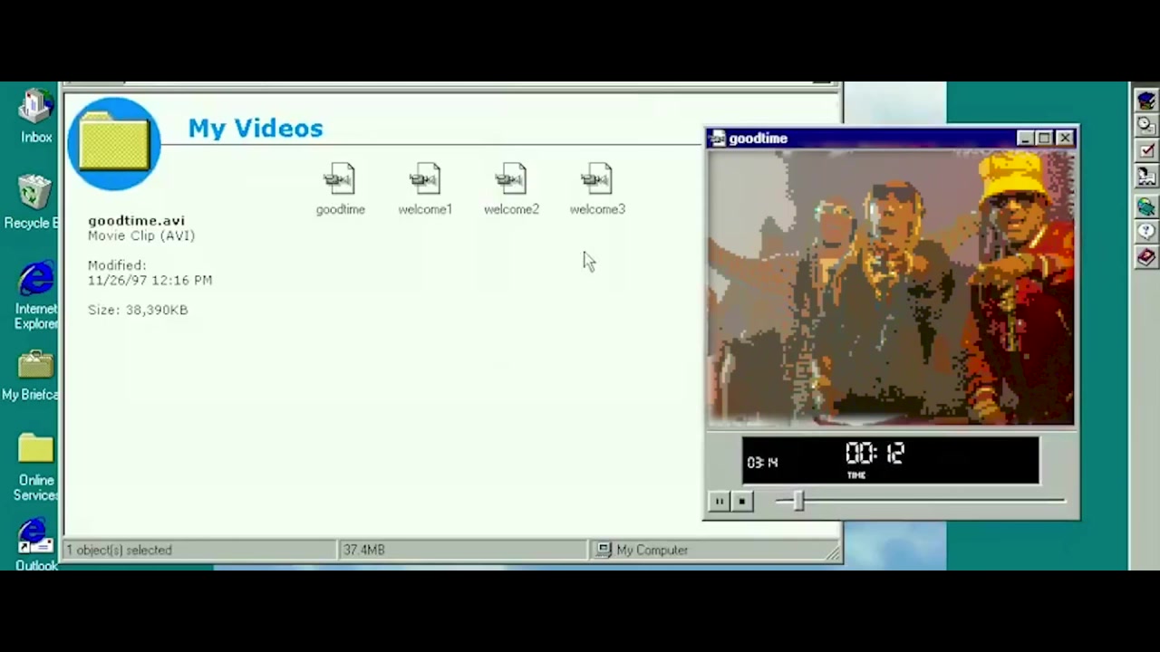Image resolution: width=1160 pixels, height=652 pixels.
Task: Select the welcome1 video file
Action: click(424, 188)
